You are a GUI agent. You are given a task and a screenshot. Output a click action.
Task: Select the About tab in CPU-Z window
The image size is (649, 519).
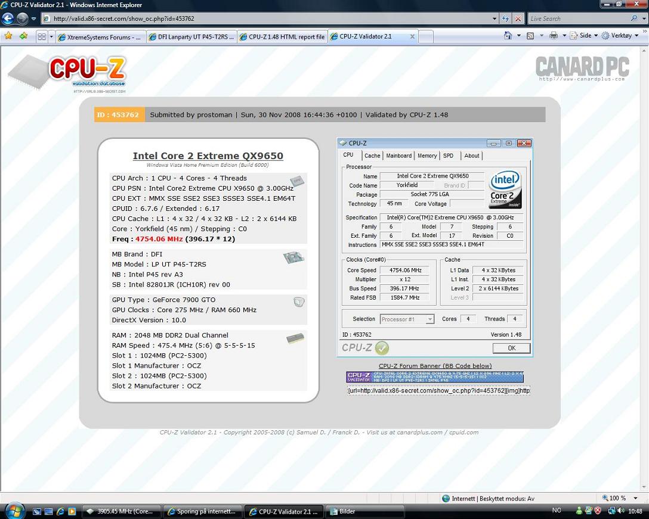pyautogui.click(x=471, y=156)
